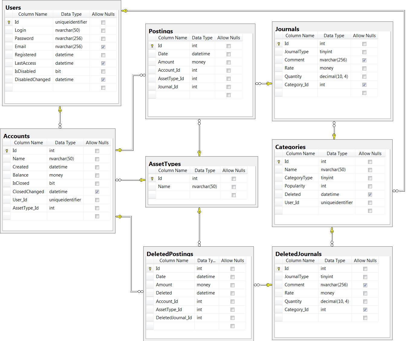Click row selector beside Postings Date row
The width and height of the screenshot is (408, 341).
point(152,54)
